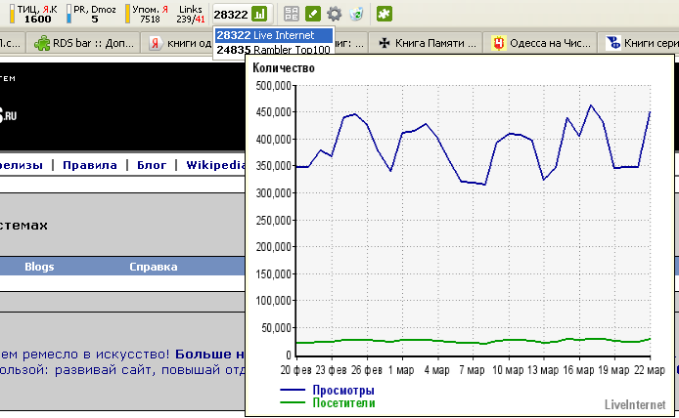Open the Wikipedia link

(215, 165)
